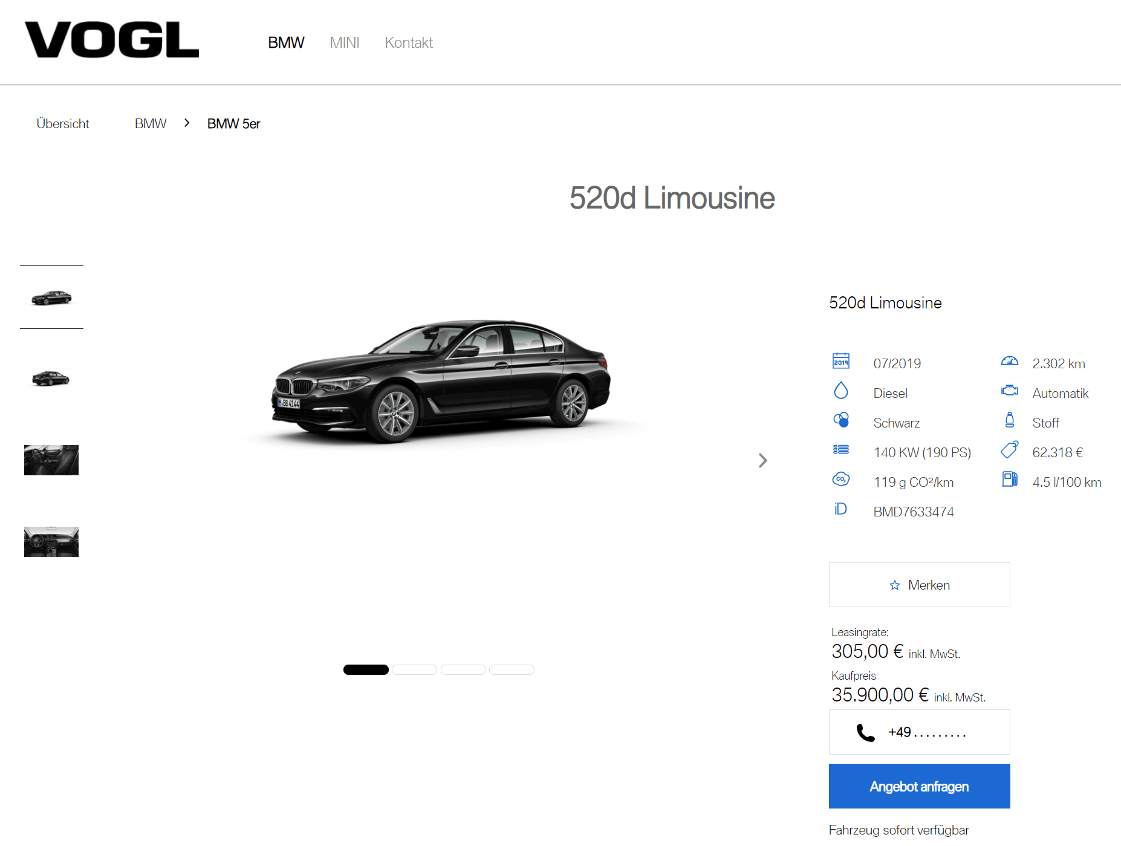Click the 119 g CO²/km value
The width and height of the screenshot is (1121, 846).
click(x=914, y=482)
